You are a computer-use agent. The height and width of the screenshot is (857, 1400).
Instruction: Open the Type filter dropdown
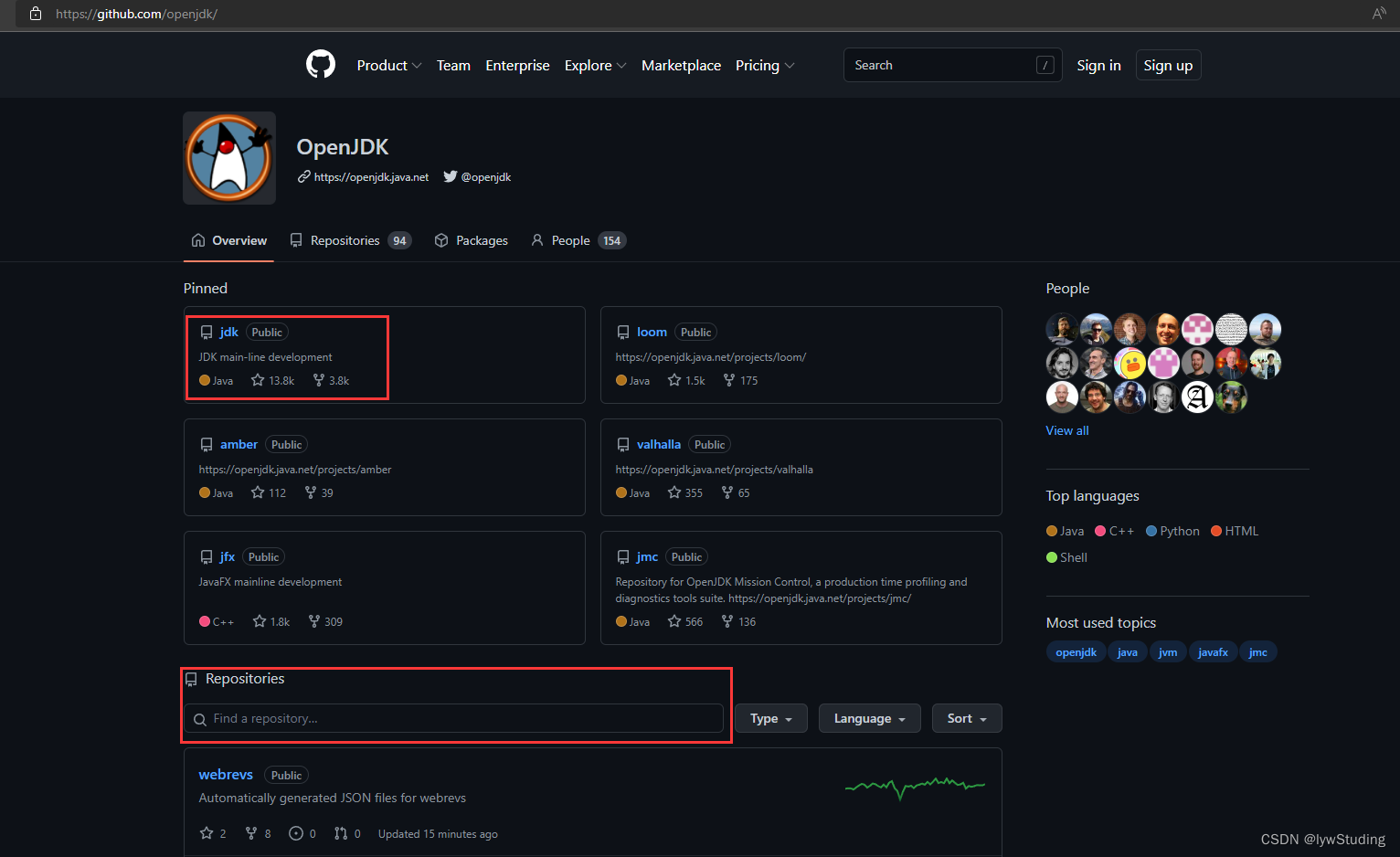pyautogui.click(x=771, y=718)
